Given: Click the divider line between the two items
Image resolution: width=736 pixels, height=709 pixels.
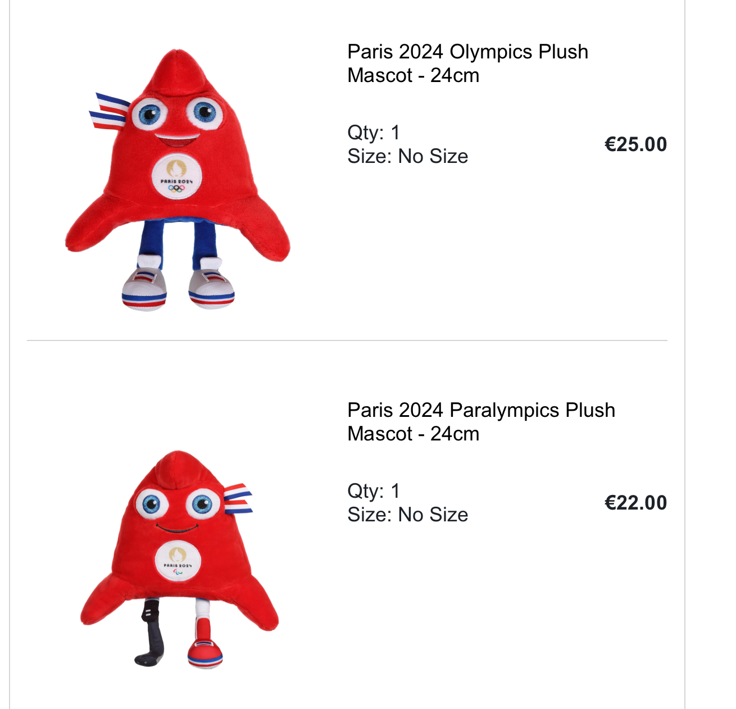Looking at the screenshot, I should point(347,340).
